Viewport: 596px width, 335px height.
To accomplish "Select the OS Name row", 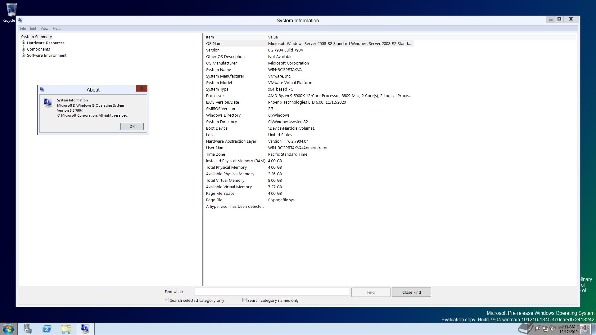I will (x=309, y=44).
